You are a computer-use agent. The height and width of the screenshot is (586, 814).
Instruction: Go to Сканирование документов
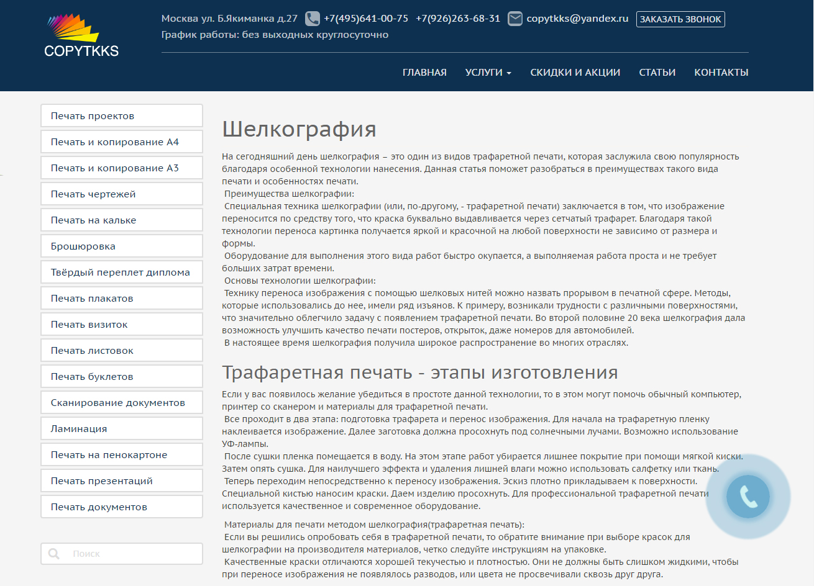click(x=122, y=403)
